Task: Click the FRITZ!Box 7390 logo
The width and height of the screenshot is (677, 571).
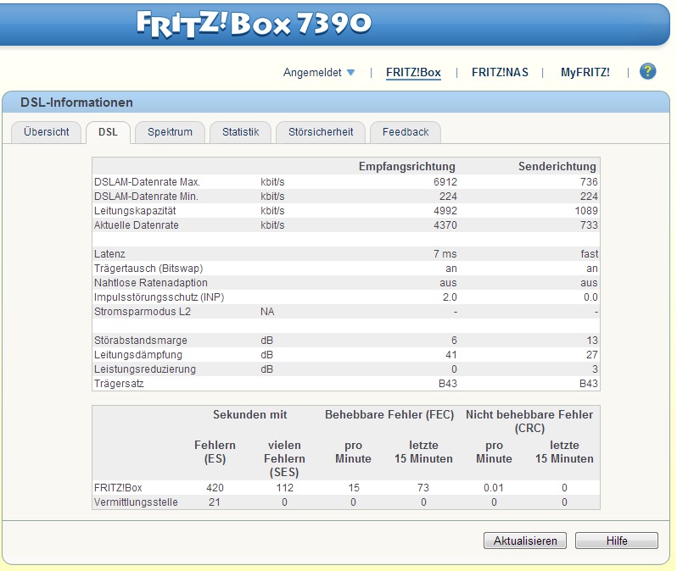Action: click(x=254, y=24)
